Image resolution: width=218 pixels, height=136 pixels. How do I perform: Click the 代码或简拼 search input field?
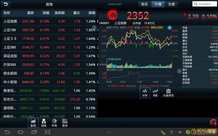pyautogui.click(x=204, y=4)
